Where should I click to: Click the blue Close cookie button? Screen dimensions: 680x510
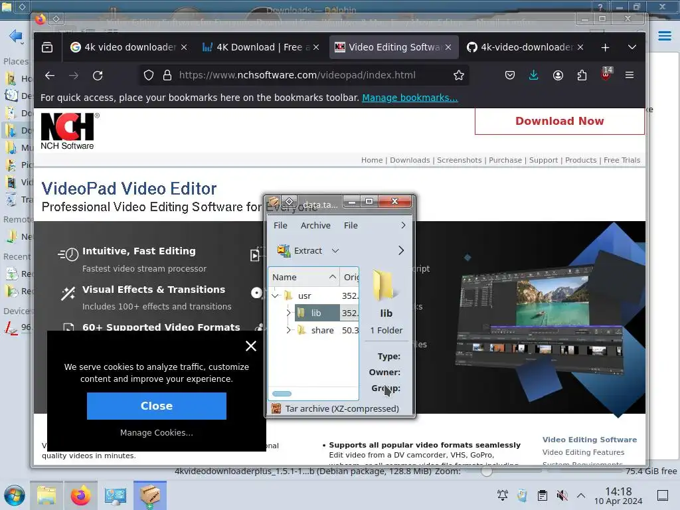click(x=157, y=406)
